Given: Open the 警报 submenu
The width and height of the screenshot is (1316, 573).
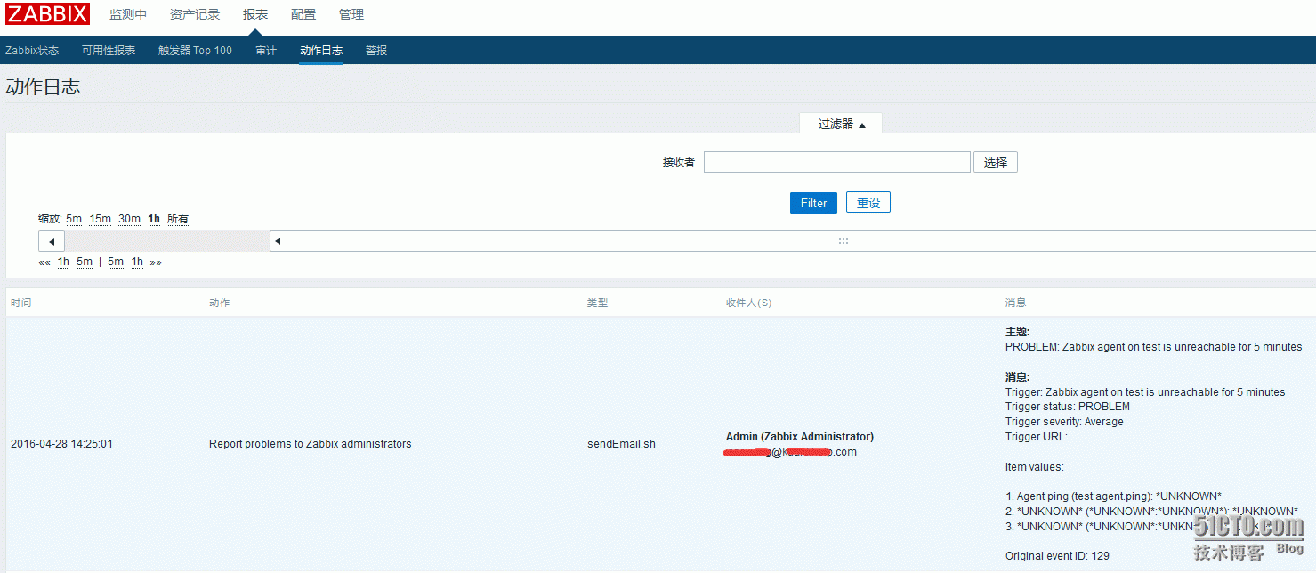Looking at the screenshot, I should (x=376, y=51).
